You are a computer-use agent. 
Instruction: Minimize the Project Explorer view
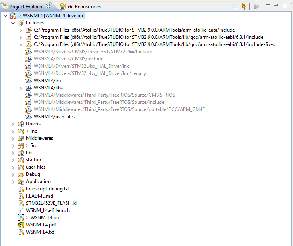click(x=276, y=5)
